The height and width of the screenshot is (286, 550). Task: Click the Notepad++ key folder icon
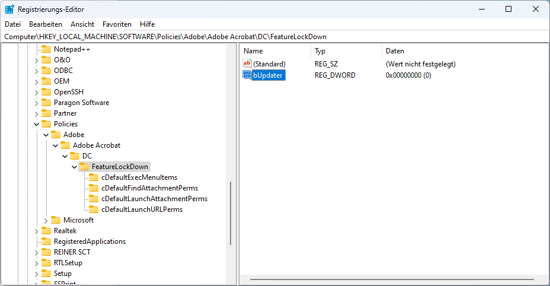(46, 49)
